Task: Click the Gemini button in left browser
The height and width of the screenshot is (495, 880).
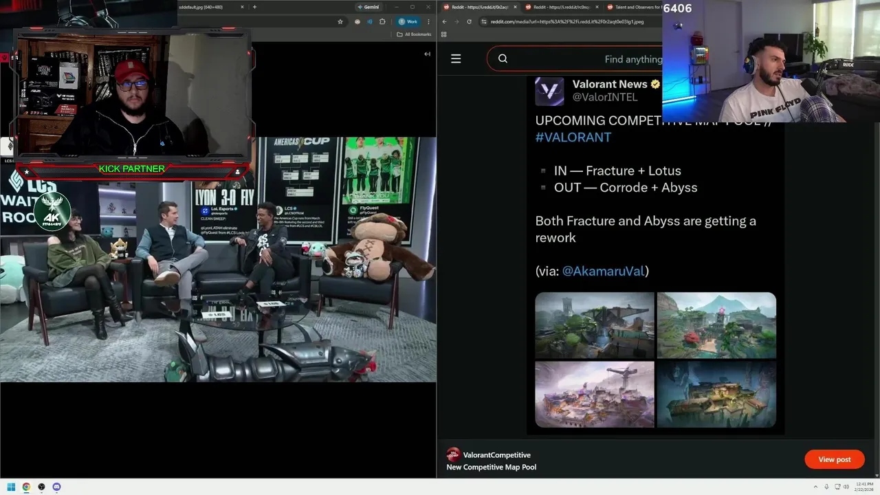Action: (368, 7)
